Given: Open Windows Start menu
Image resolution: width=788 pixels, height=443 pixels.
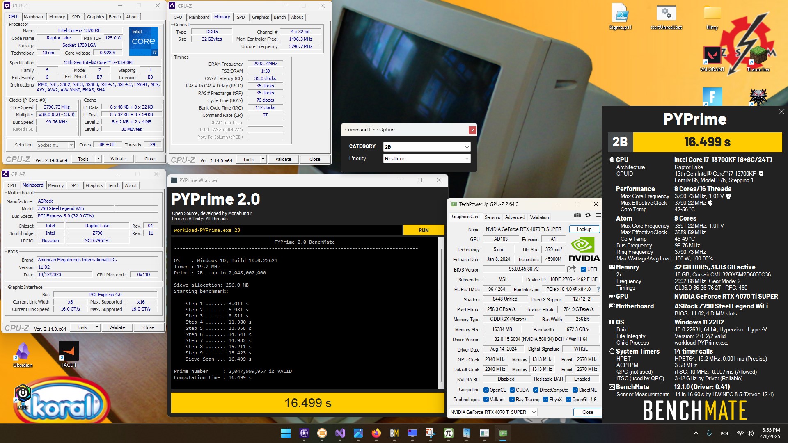Looking at the screenshot, I should pyautogui.click(x=286, y=433).
